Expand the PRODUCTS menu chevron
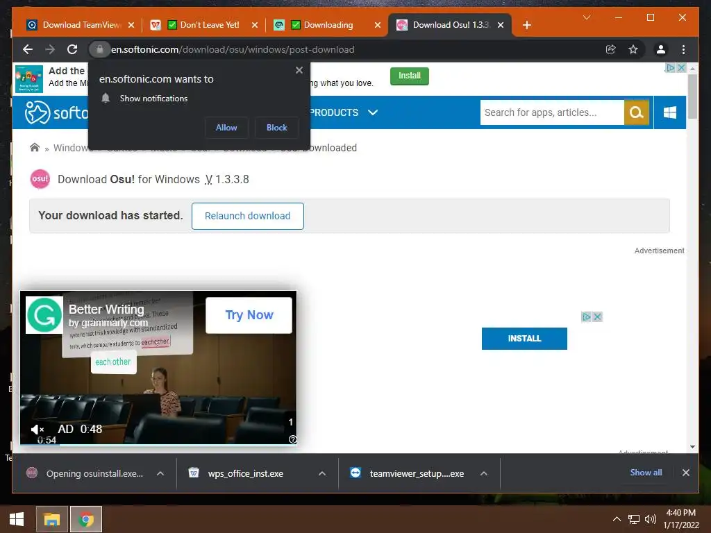Image resolution: width=711 pixels, height=533 pixels. [373, 112]
